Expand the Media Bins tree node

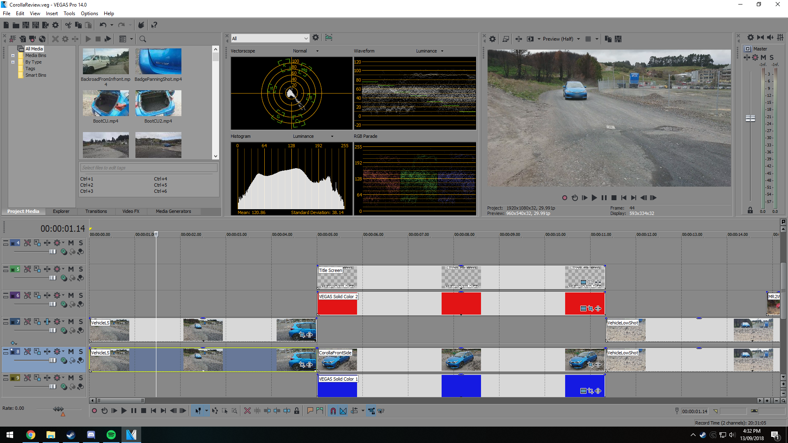tap(13, 55)
